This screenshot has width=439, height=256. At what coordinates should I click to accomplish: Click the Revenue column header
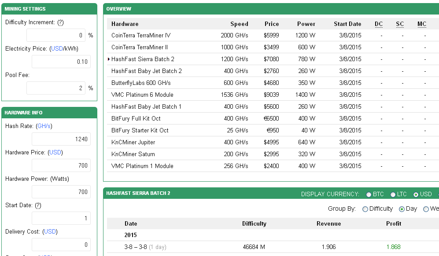(328, 224)
